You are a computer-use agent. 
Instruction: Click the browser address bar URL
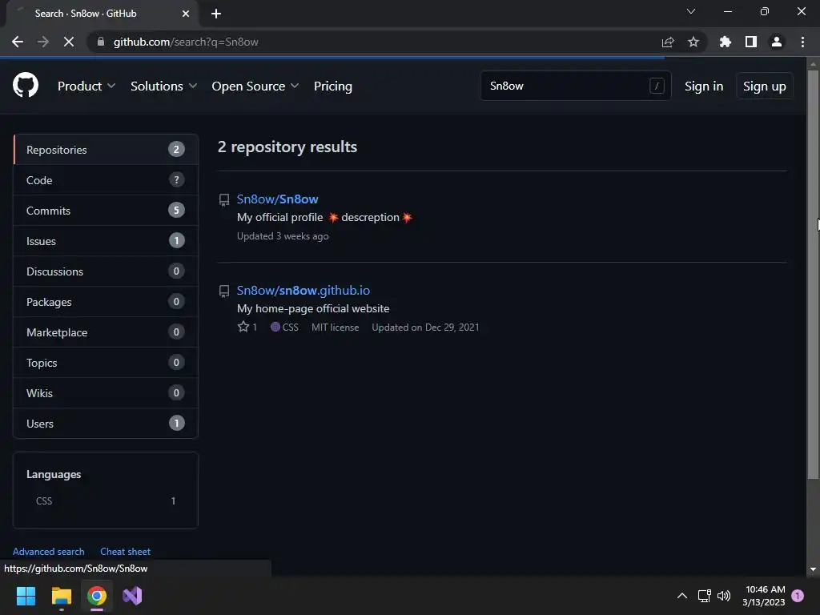point(186,42)
